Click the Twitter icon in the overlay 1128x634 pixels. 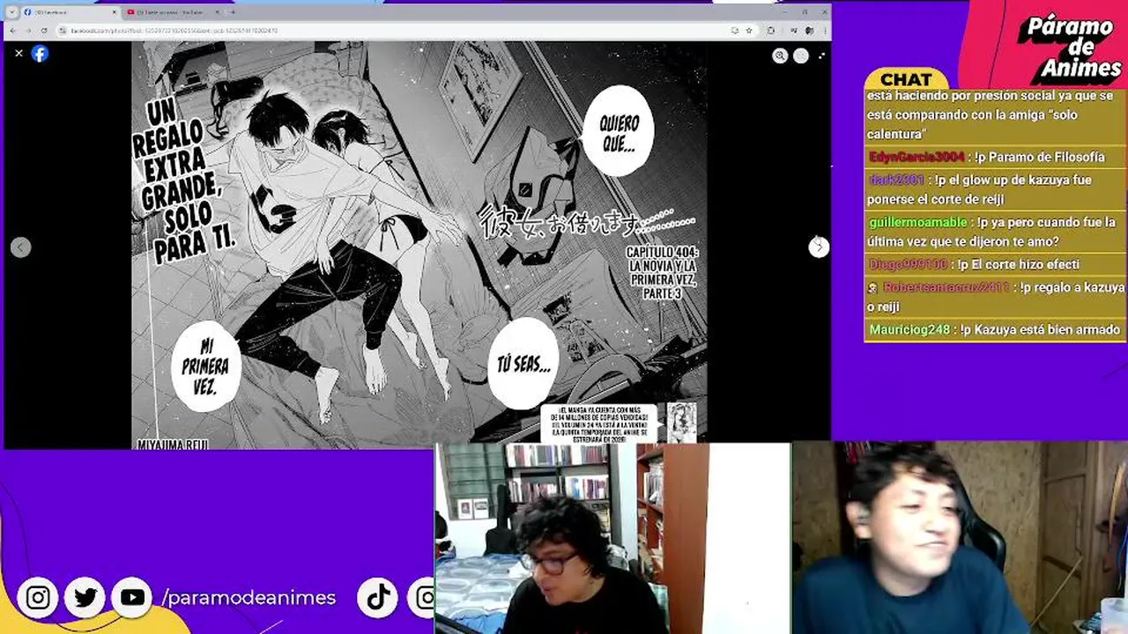85,598
